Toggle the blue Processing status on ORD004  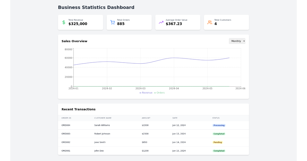coord(219,125)
